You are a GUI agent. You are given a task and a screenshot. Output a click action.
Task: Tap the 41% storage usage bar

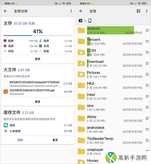(x=38, y=36)
